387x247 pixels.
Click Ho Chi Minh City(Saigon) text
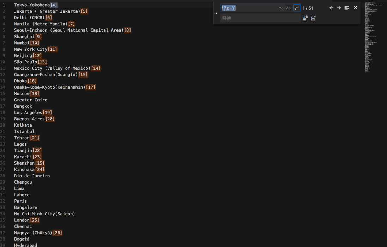44,214
